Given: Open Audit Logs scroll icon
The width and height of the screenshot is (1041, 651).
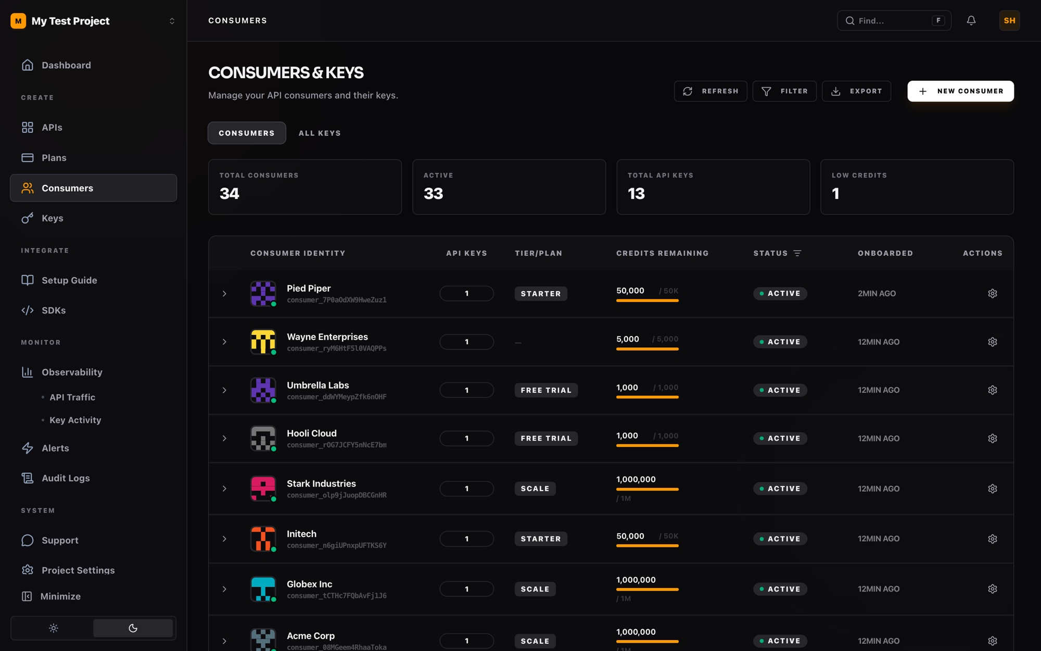Looking at the screenshot, I should point(28,478).
